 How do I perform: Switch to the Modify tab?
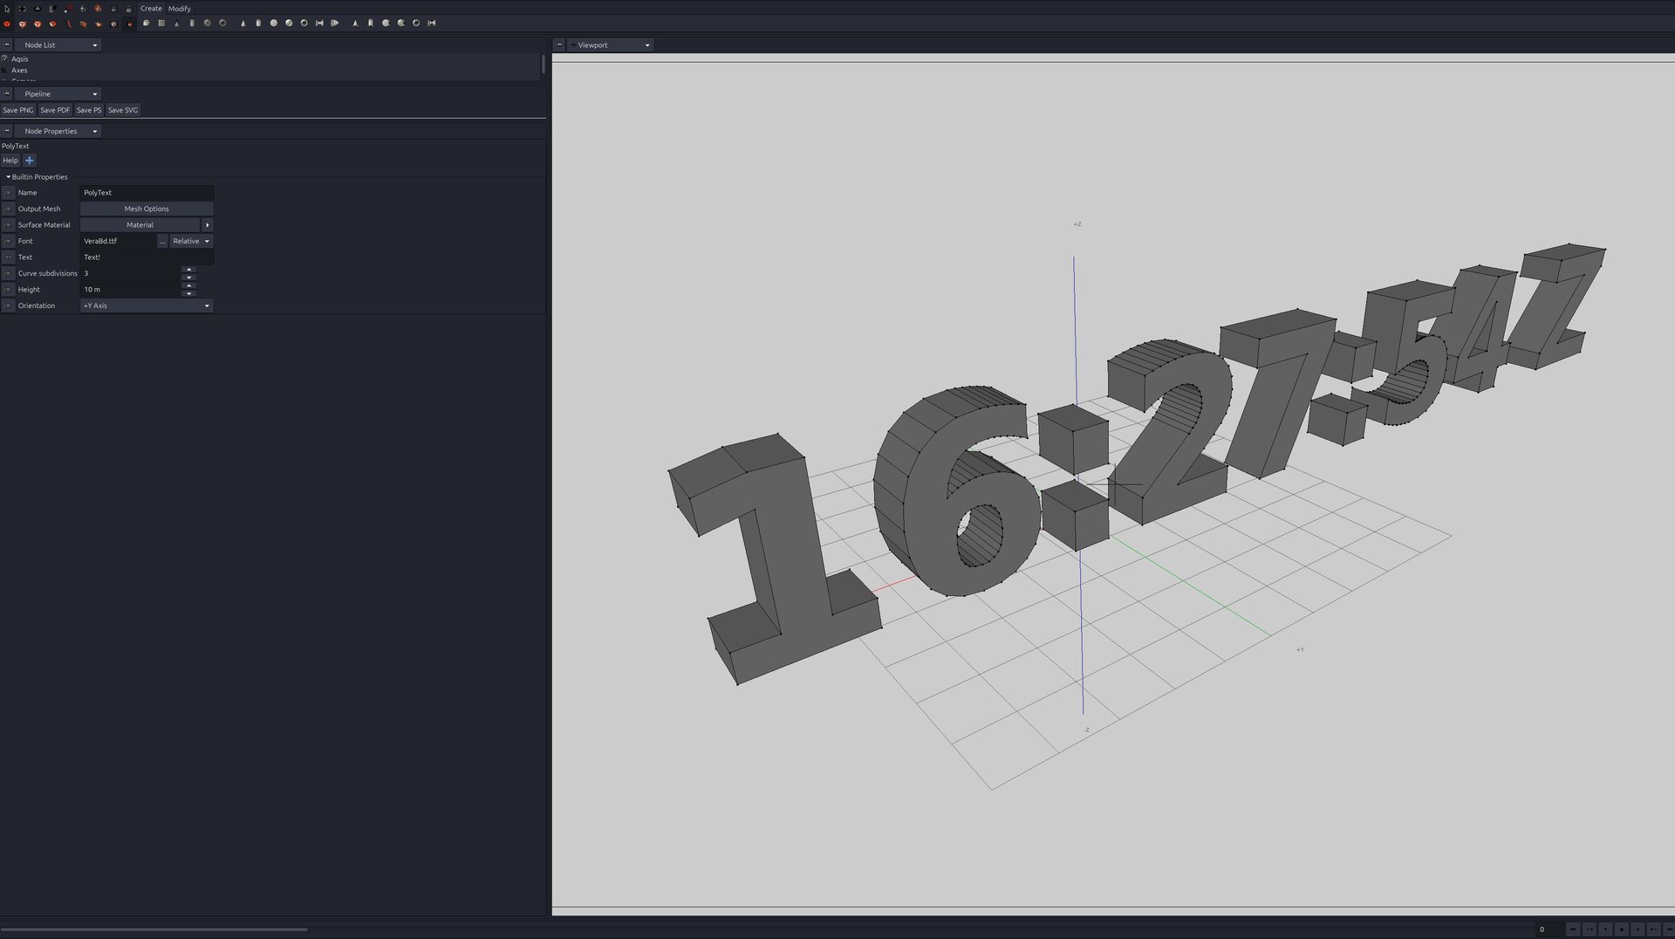[179, 9]
